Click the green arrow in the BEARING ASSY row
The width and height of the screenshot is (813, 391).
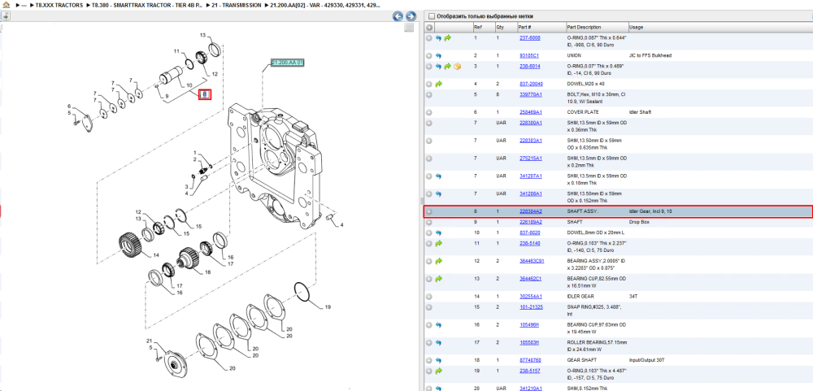click(438, 261)
